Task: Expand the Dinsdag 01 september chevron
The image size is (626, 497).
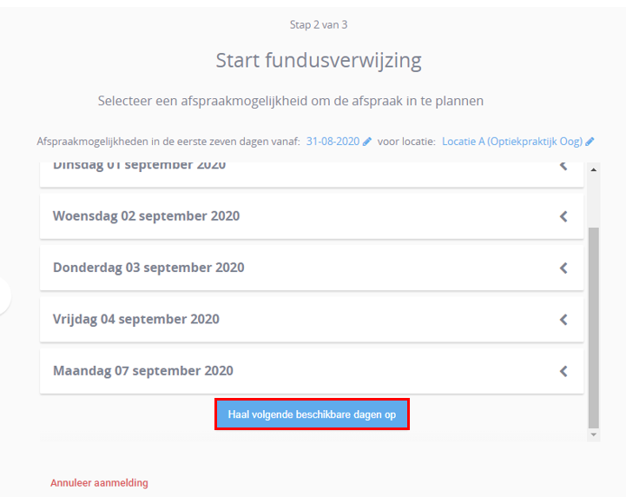Action: 563,165
